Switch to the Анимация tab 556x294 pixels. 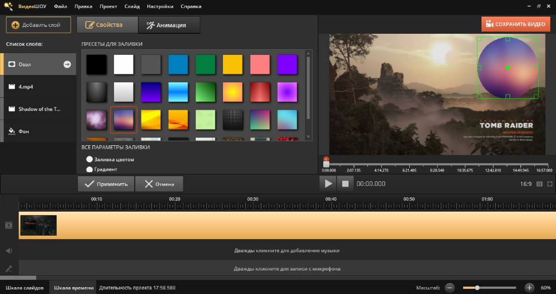(169, 25)
